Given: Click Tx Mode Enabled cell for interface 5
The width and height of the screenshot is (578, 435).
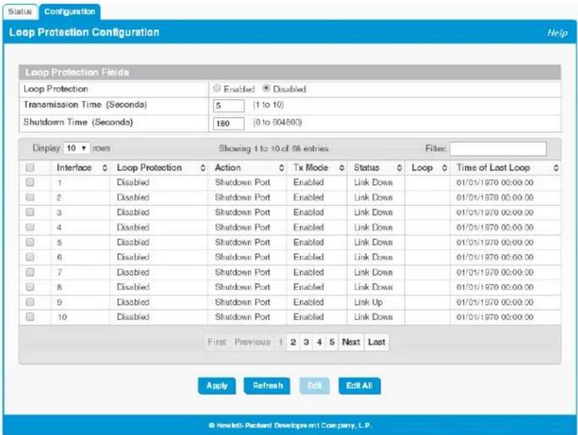Looking at the screenshot, I should click(309, 242).
